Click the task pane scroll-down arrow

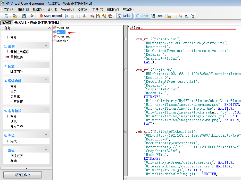(26, 168)
